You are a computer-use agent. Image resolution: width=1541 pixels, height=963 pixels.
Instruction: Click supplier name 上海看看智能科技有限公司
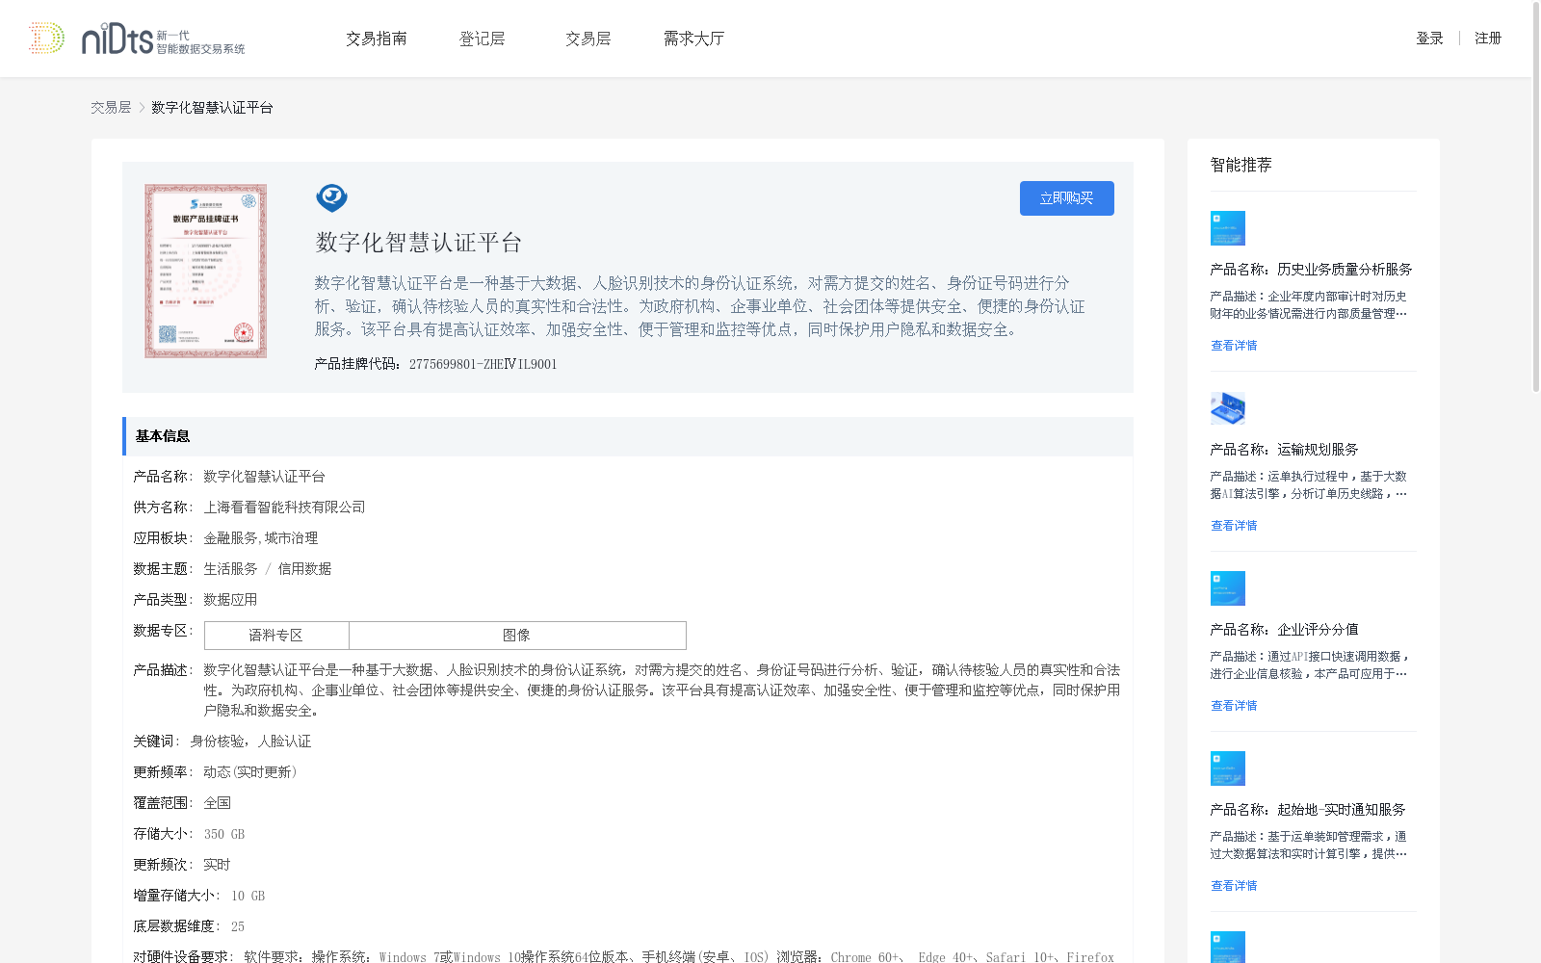(284, 508)
